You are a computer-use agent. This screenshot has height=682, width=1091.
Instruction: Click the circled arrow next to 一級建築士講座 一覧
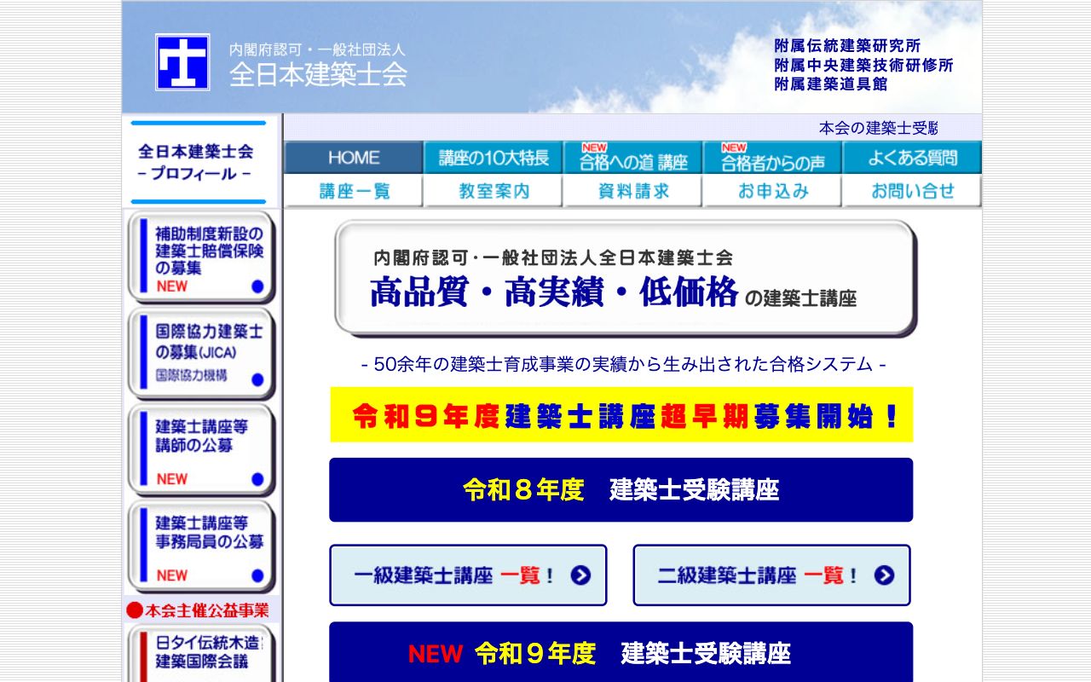[x=582, y=575]
